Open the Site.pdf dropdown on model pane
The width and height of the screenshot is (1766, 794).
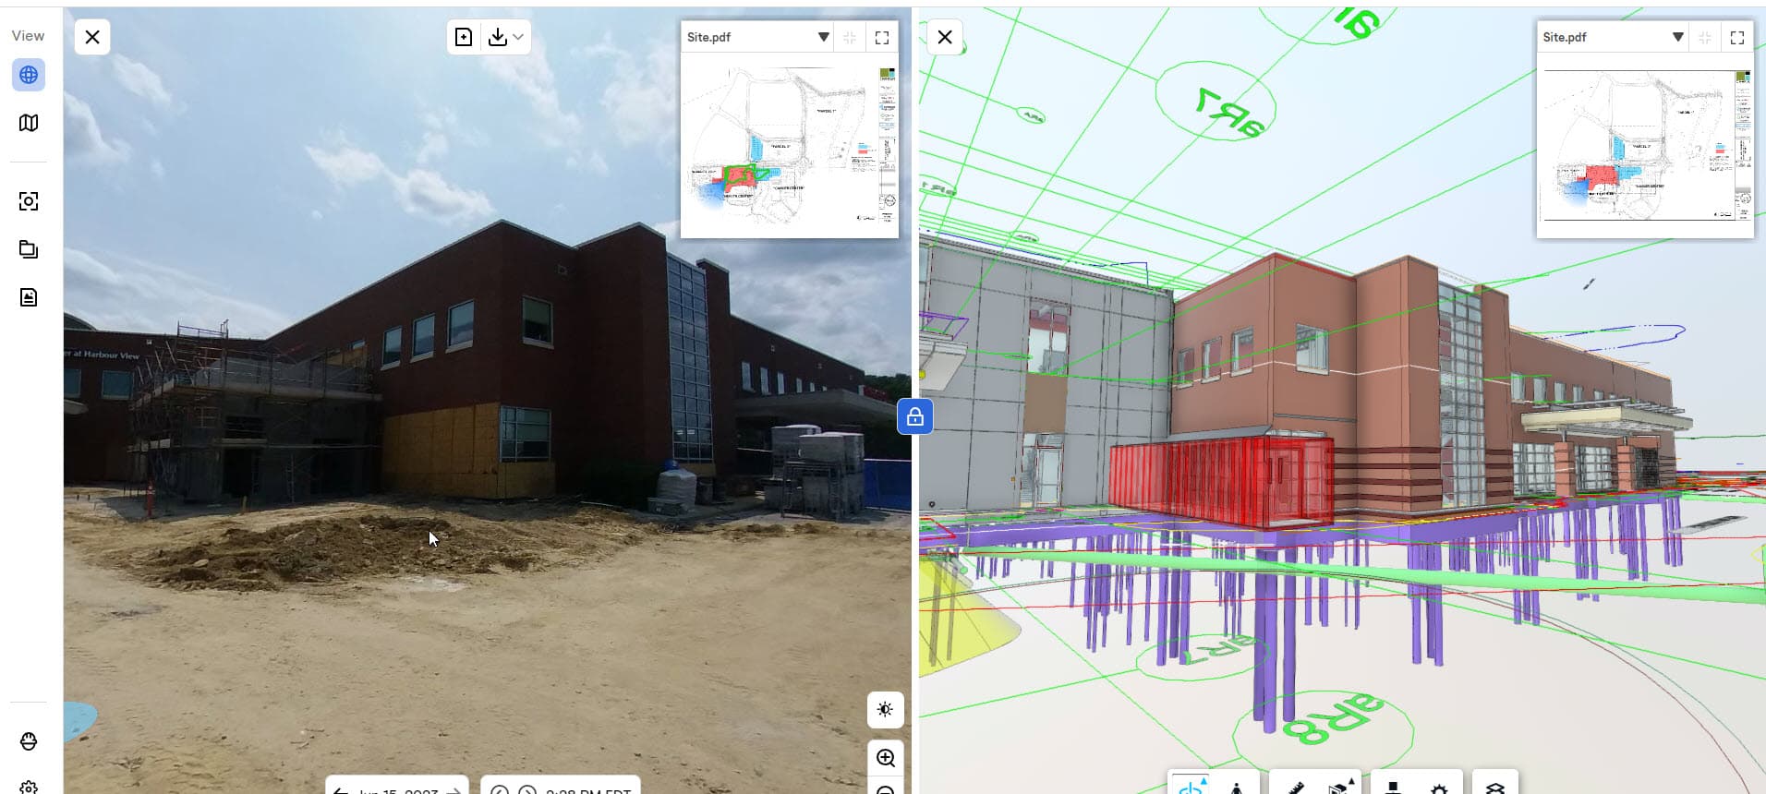pos(1677,37)
